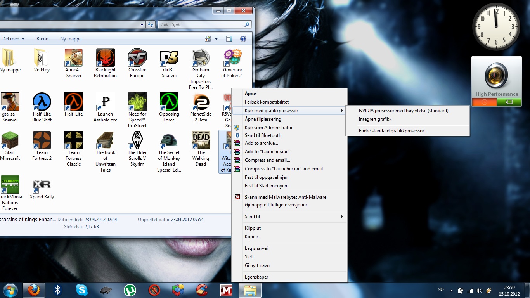Choose Add to archive
The height and width of the screenshot is (298, 530).
coord(289,143)
